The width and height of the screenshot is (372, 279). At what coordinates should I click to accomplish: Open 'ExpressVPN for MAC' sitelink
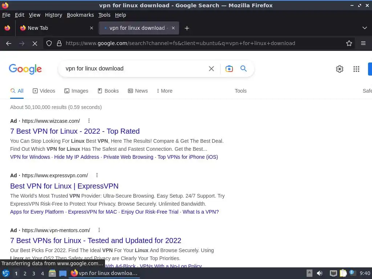point(93,212)
